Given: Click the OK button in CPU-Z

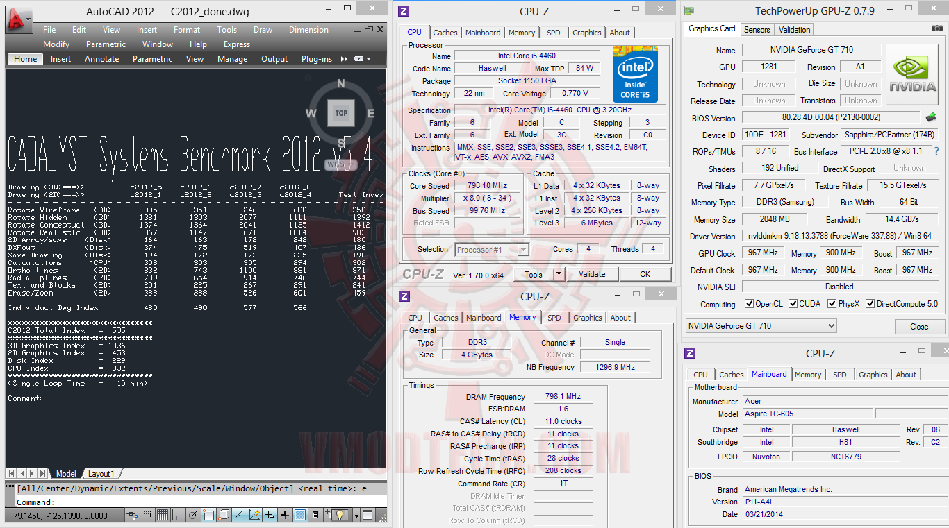Looking at the screenshot, I should coord(645,274).
